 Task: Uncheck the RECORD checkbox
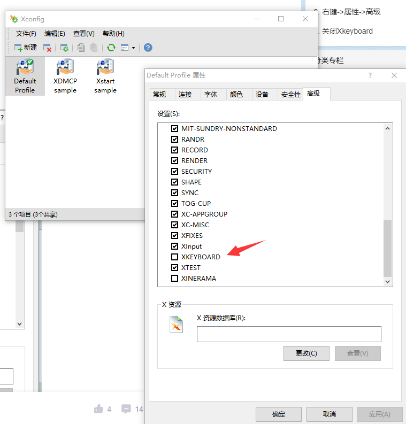point(175,150)
